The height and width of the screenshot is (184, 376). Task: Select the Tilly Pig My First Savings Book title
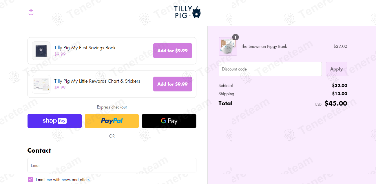(85, 48)
